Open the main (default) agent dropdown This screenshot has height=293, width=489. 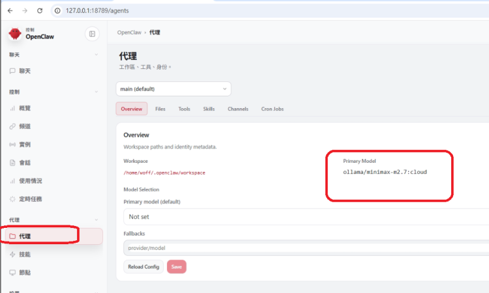click(173, 89)
